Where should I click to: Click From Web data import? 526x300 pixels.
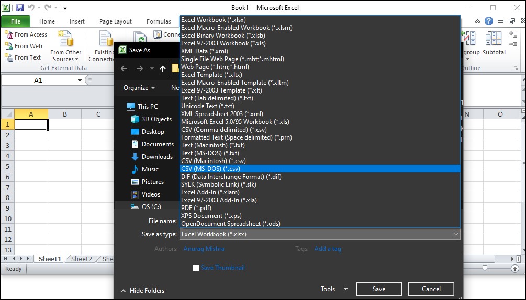coord(24,46)
